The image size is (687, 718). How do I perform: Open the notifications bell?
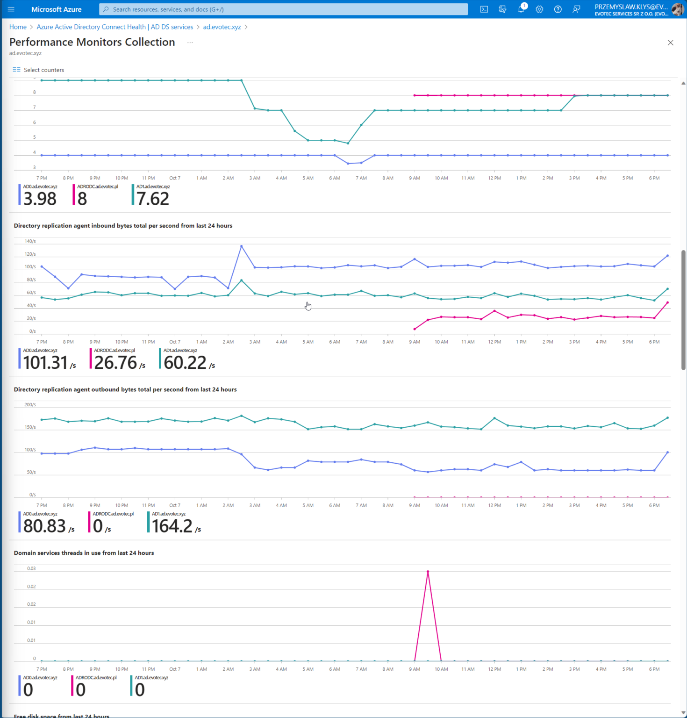point(521,9)
